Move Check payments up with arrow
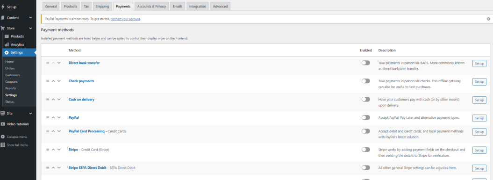This screenshot has height=180, width=493. [x=53, y=81]
